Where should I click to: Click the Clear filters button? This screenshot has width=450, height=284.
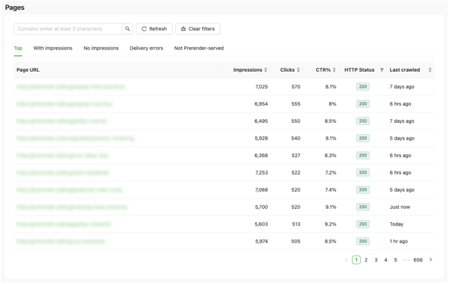197,29
